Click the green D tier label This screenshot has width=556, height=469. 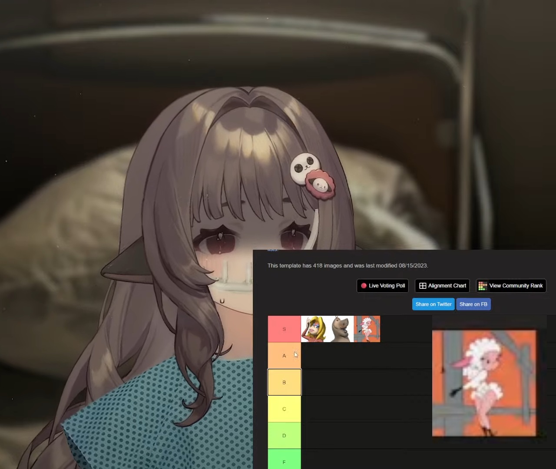point(284,436)
